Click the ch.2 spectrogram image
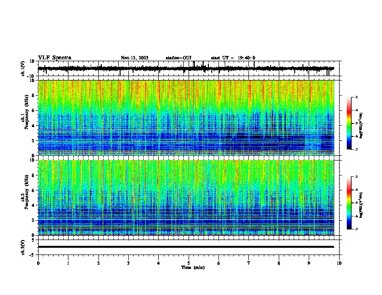 [186, 198]
